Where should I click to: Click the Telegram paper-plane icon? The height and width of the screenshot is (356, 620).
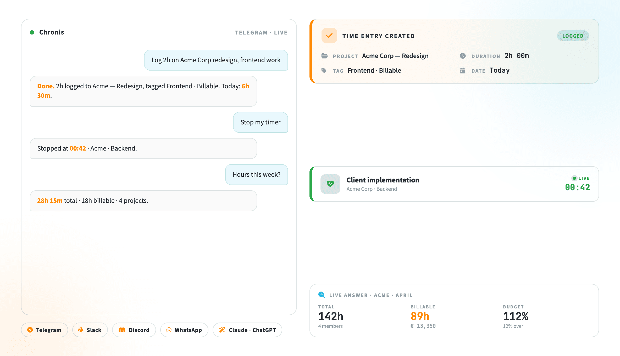30,330
